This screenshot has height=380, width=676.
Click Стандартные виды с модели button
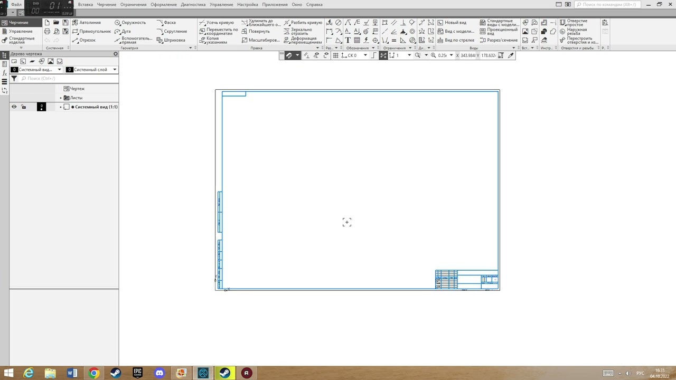[x=499, y=23]
